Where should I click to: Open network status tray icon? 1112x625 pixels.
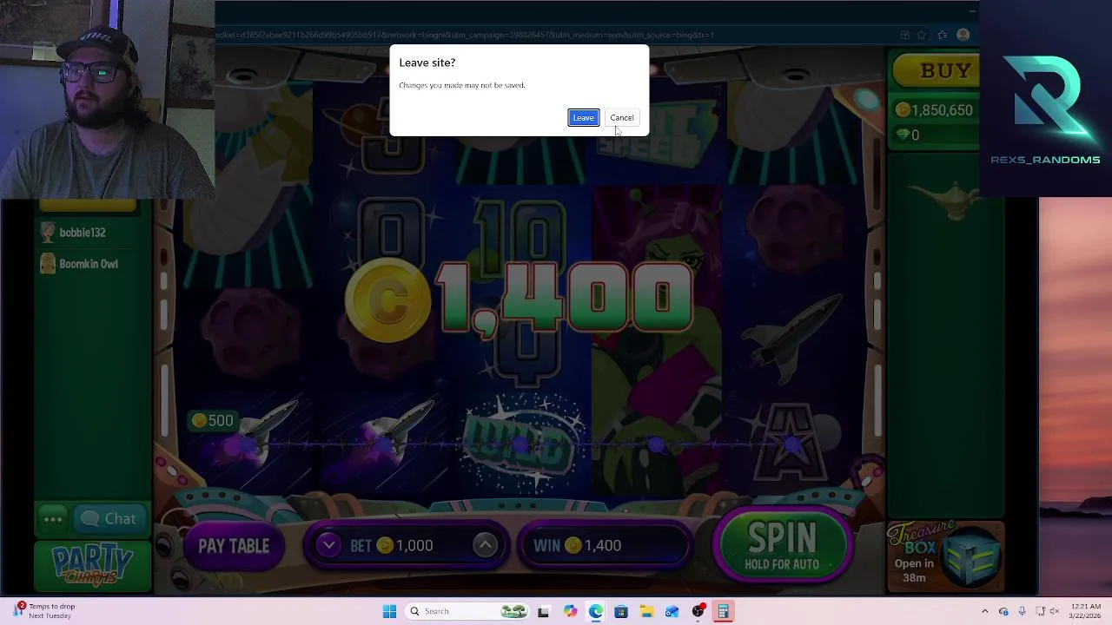click(1040, 611)
